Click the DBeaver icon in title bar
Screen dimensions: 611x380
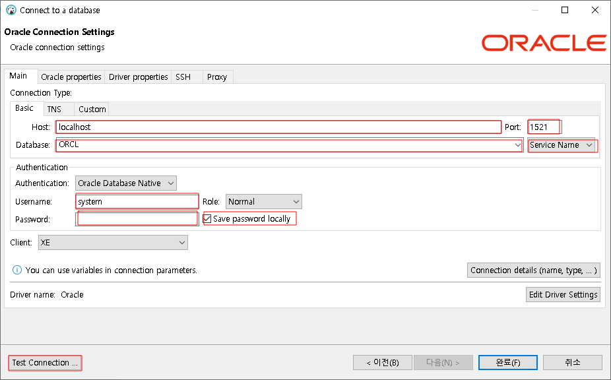coord(11,10)
